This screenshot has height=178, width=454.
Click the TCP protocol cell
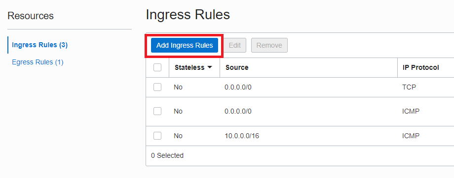pyautogui.click(x=409, y=87)
